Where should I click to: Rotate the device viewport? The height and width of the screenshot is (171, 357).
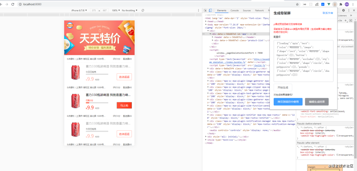coord(143,11)
